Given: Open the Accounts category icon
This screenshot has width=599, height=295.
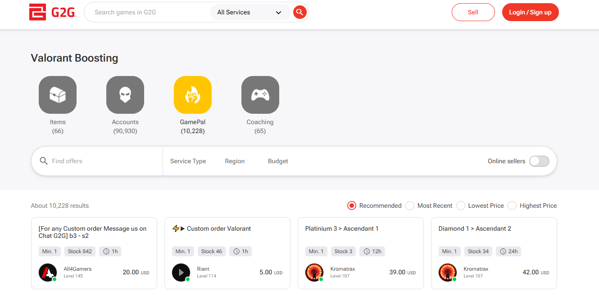Looking at the screenshot, I should [125, 95].
